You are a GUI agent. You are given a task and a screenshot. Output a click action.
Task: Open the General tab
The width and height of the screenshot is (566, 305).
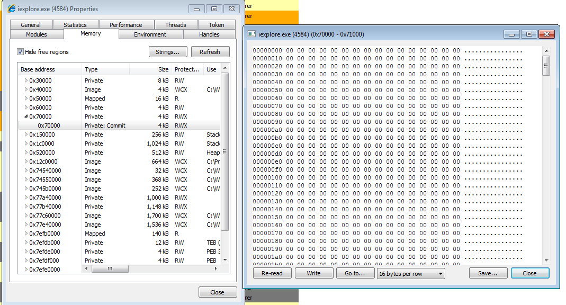point(31,24)
